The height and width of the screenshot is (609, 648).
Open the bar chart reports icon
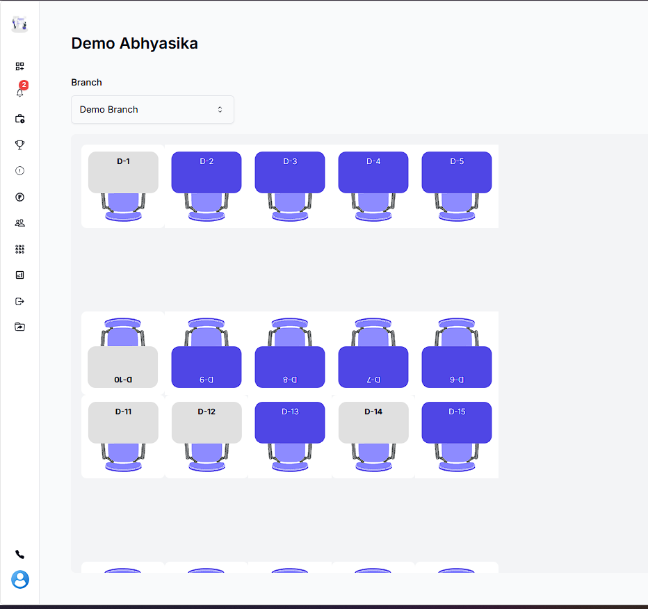click(20, 275)
